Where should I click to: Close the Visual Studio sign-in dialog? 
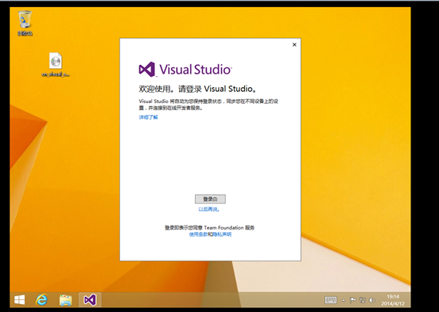[294, 44]
